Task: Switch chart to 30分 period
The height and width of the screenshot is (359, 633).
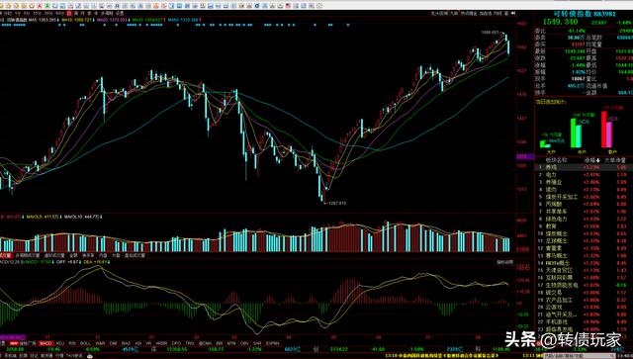Action: 48,13
